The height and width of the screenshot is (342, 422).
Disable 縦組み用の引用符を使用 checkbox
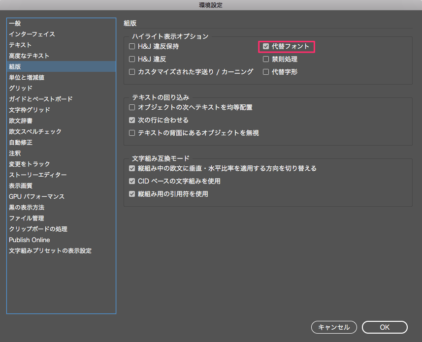point(132,194)
